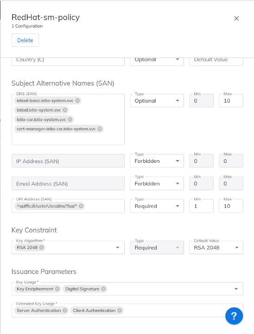This screenshot has width=254, height=334.
Task: Remove istio-csr.istio-system.svc DNS chip
Action: tap(70, 120)
